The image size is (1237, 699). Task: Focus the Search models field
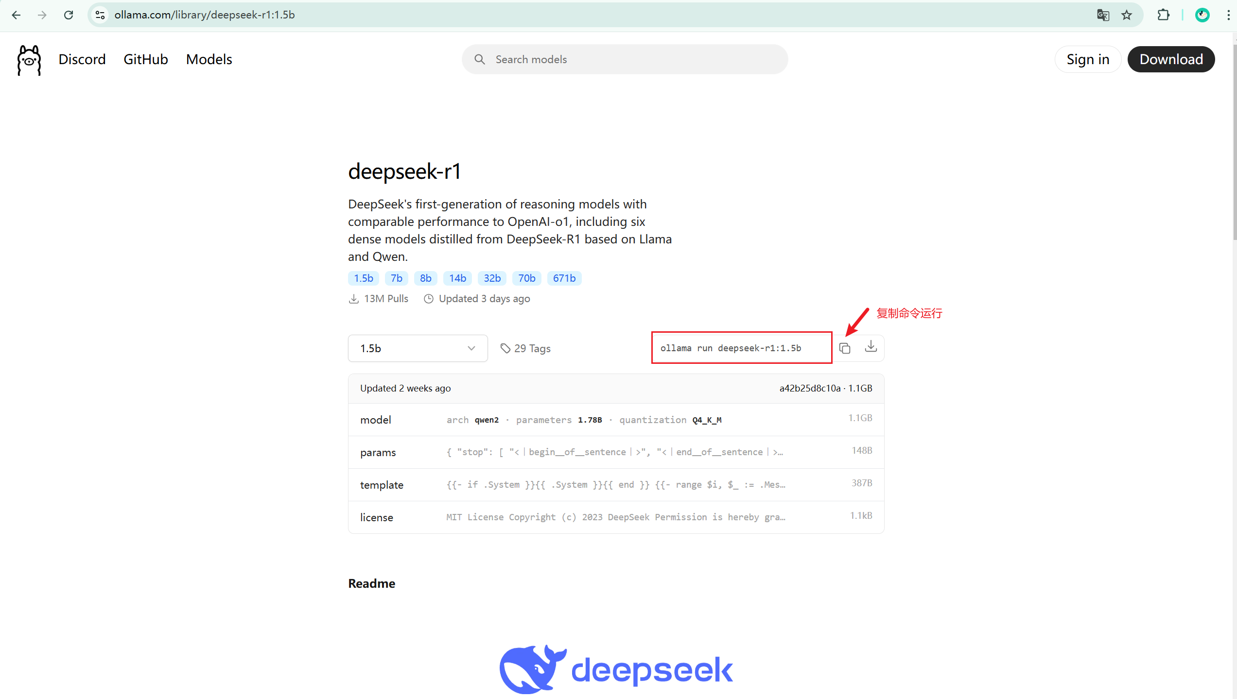[x=625, y=59]
